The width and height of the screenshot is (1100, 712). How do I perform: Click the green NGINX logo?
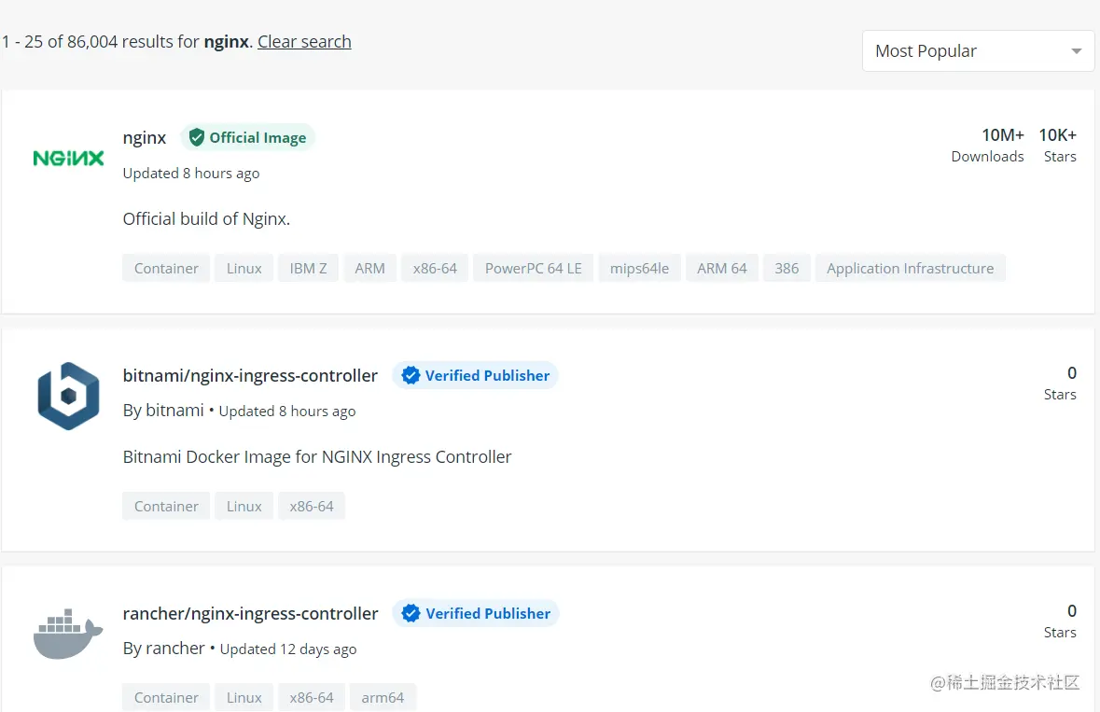pyautogui.click(x=68, y=159)
